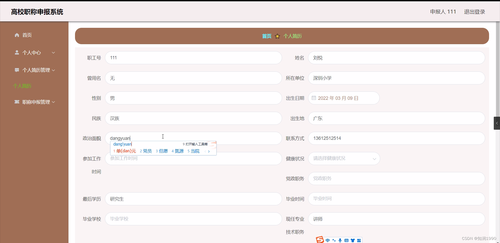Image resolution: width=500 pixels, height=243 pixels.
Task: Click the star icon in the breadcrumb bar
Action: tap(277, 36)
